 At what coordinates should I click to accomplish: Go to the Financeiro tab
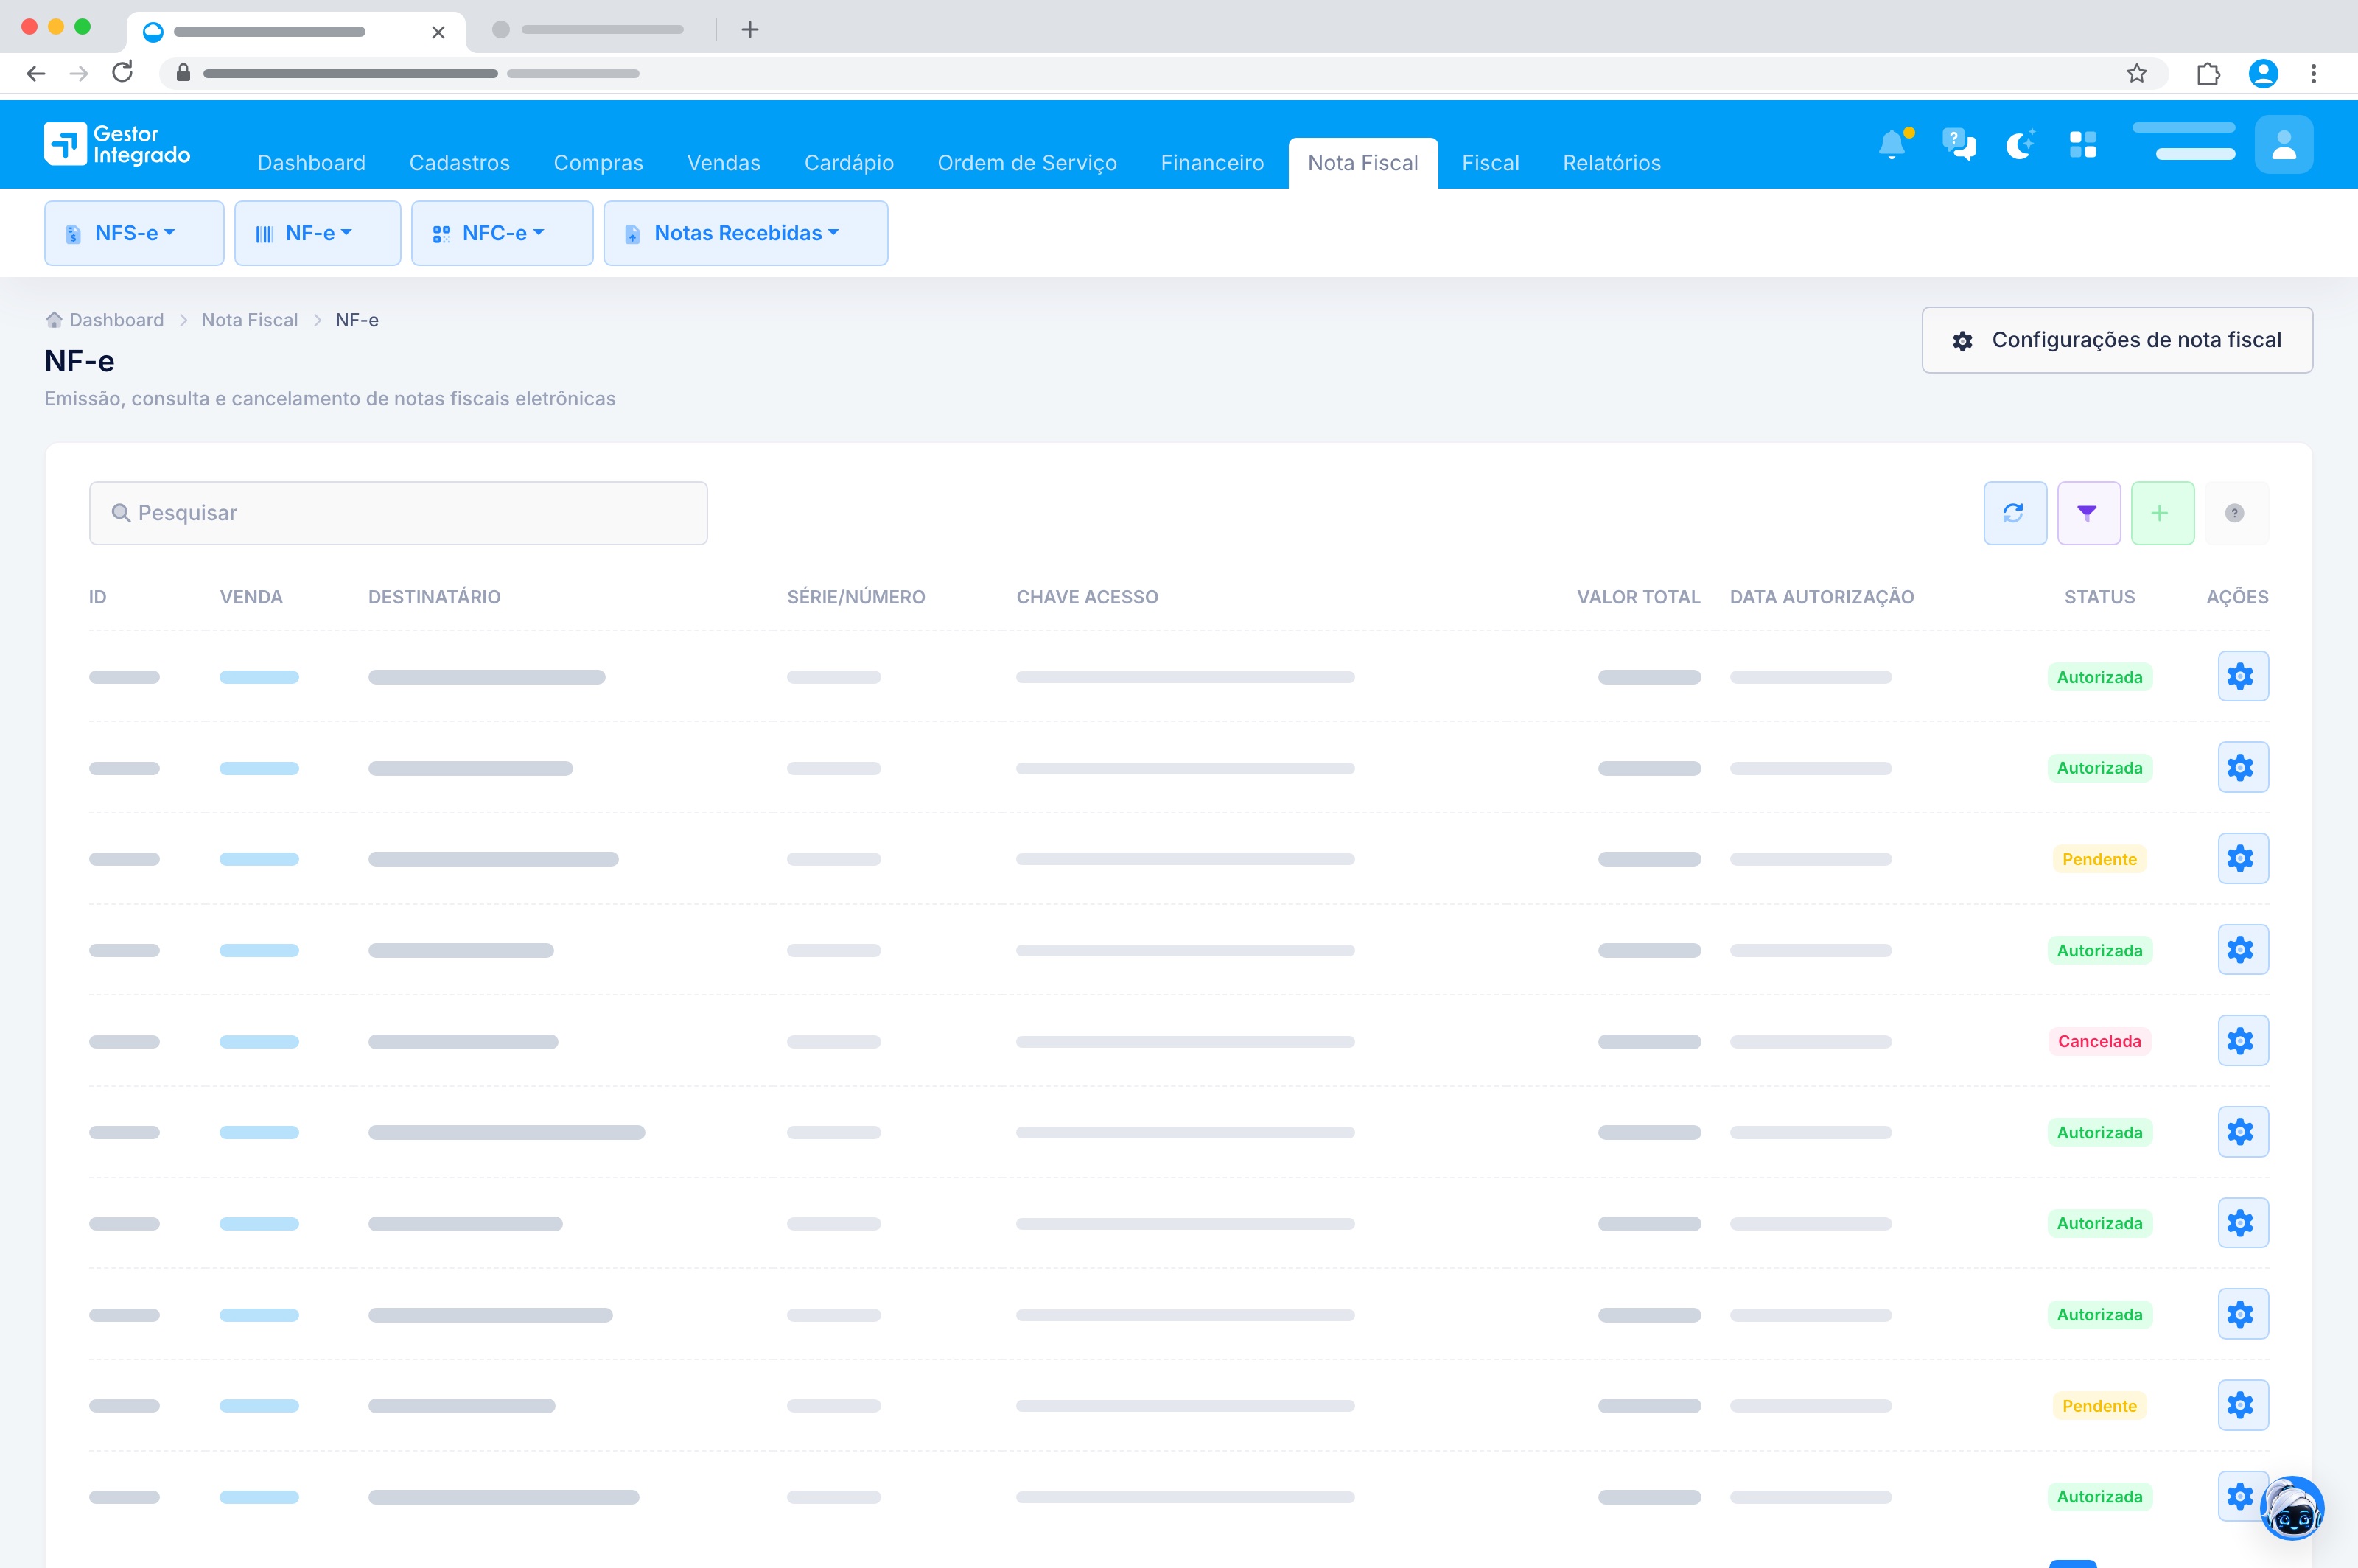tap(1212, 163)
